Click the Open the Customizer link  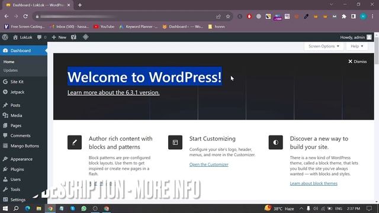[209, 164]
